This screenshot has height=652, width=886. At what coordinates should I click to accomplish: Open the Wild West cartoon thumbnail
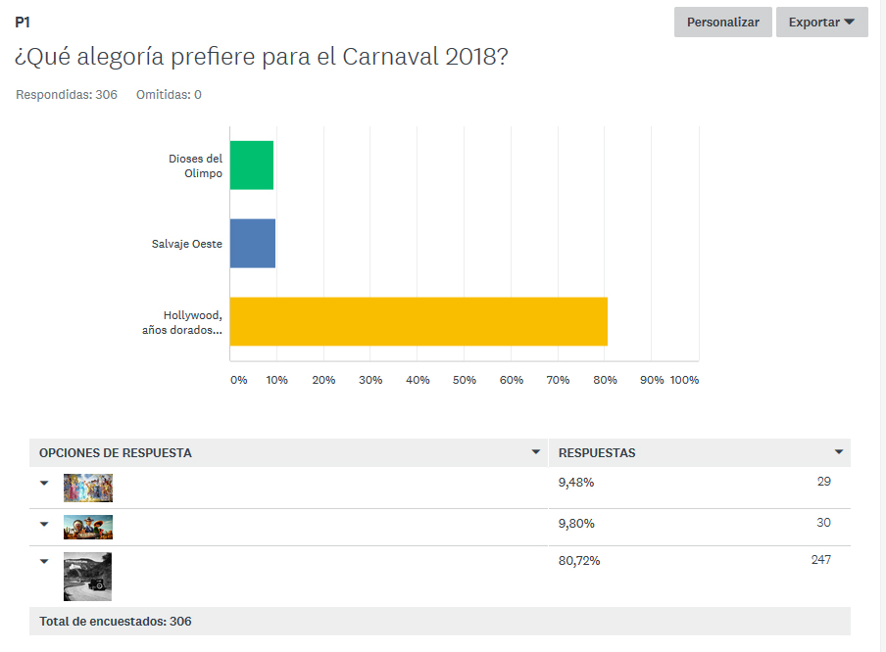click(x=88, y=527)
